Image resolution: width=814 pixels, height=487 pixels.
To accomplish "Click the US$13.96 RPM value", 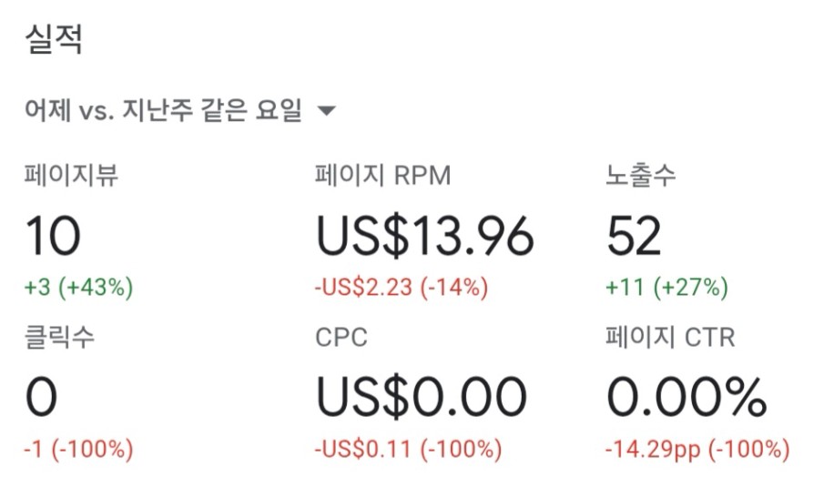I will pos(424,237).
